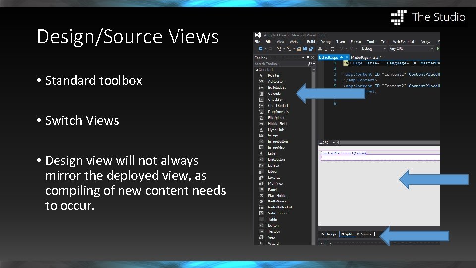
Task: Open the Debug menu
Action: [x=325, y=42]
